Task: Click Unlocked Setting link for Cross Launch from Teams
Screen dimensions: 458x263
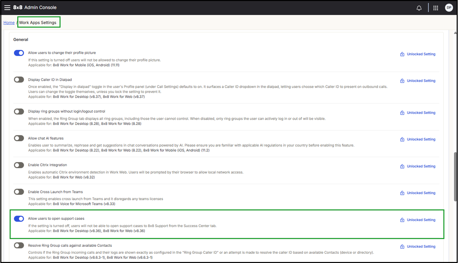Action: (x=421, y=193)
